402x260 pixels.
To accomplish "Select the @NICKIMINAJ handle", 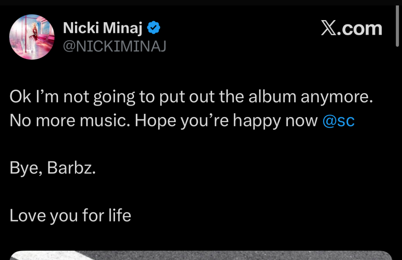I will tap(115, 47).
